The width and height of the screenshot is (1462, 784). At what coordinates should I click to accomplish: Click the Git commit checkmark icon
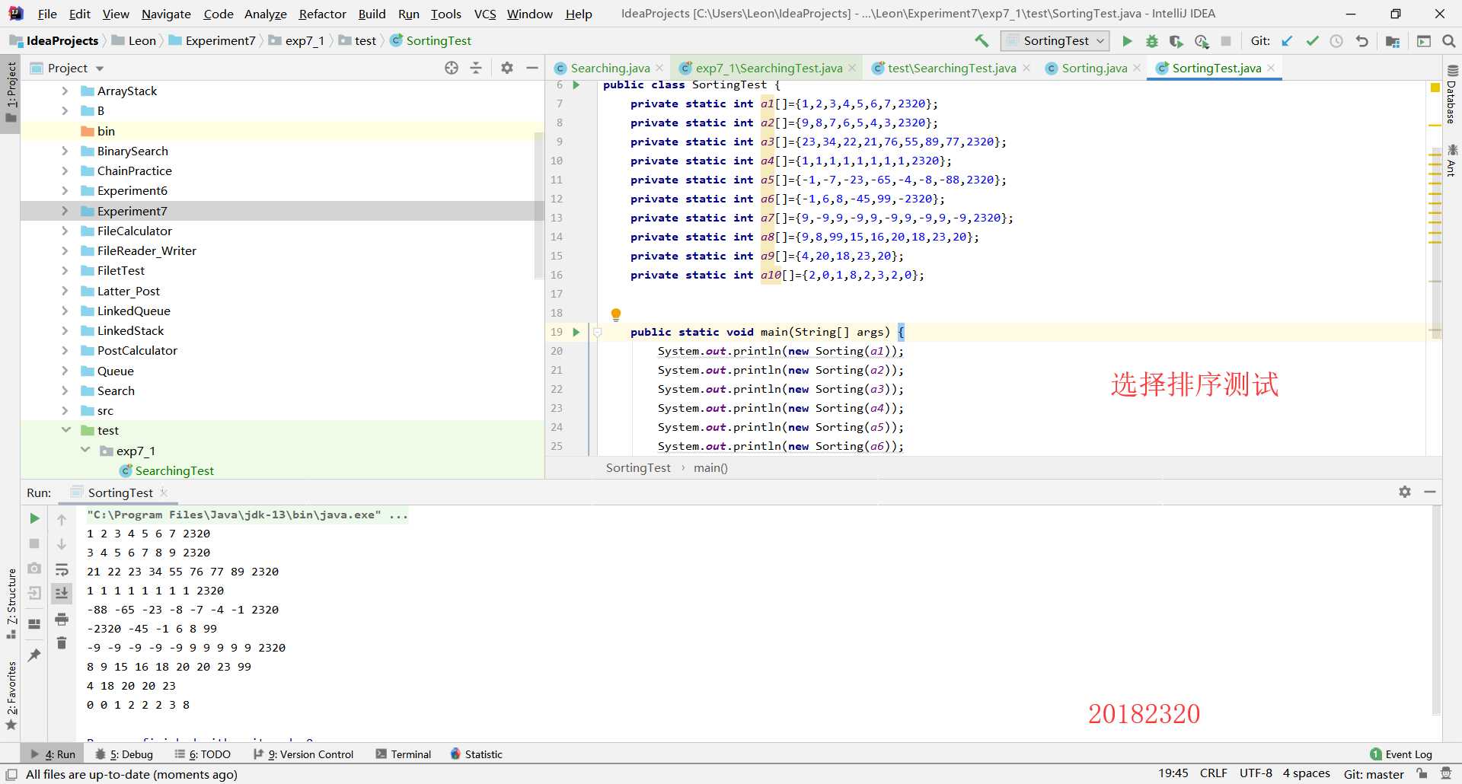click(x=1312, y=41)
